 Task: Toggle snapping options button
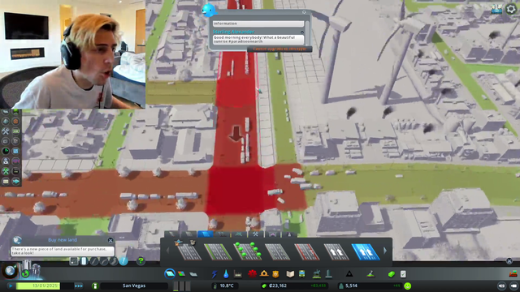74,261
